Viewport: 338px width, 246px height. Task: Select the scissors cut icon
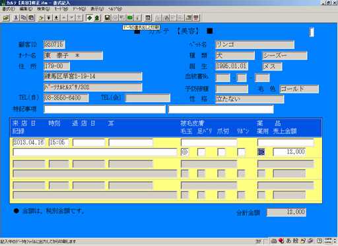coord(16,18)
